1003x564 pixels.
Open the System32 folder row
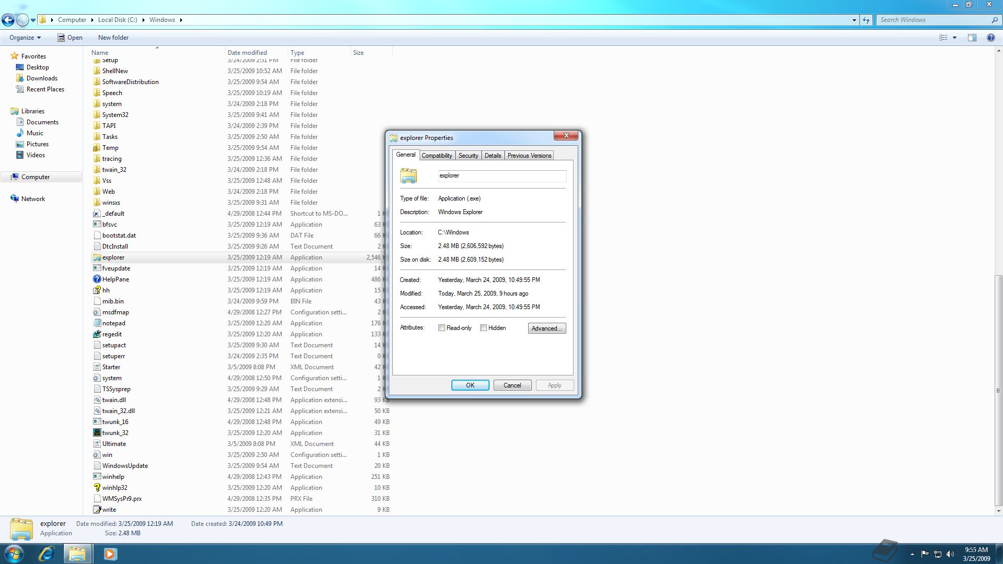(x=240, y=115)
